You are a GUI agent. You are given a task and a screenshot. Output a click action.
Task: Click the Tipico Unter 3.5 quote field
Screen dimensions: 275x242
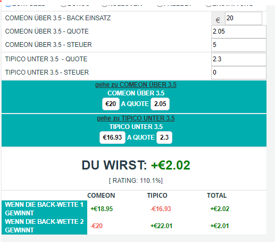pos(239,59)
